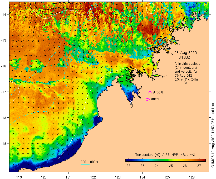Click the 123 longitude axis label
This screenshot has width=216, height=179.
(118, 177)
